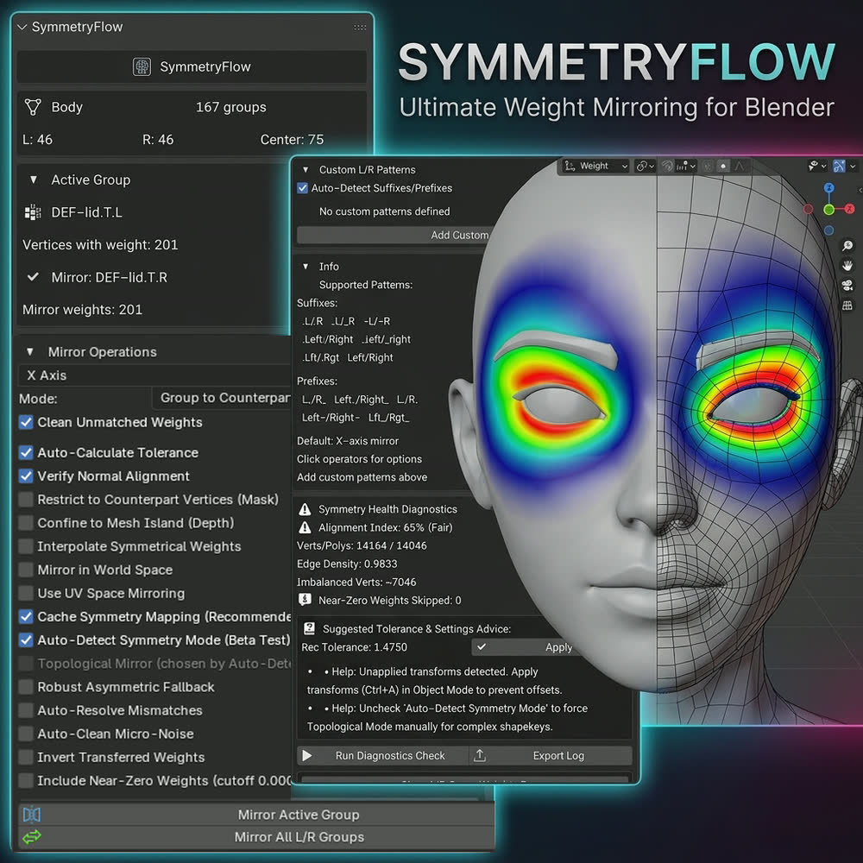Disable Verify Normal Alignment
Viewport: 863px width, 863px height.
(26, 476)
